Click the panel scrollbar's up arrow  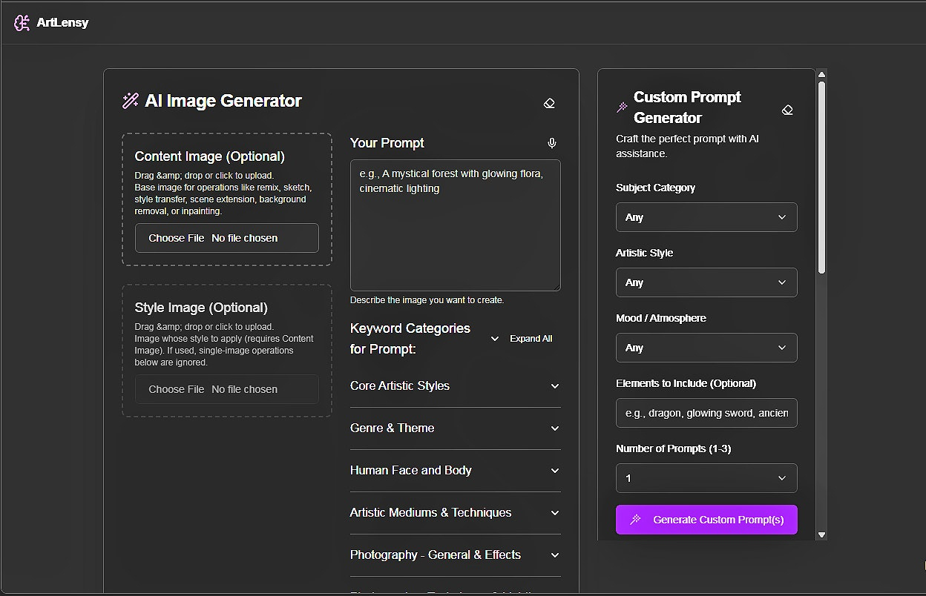tap(821, 74)
